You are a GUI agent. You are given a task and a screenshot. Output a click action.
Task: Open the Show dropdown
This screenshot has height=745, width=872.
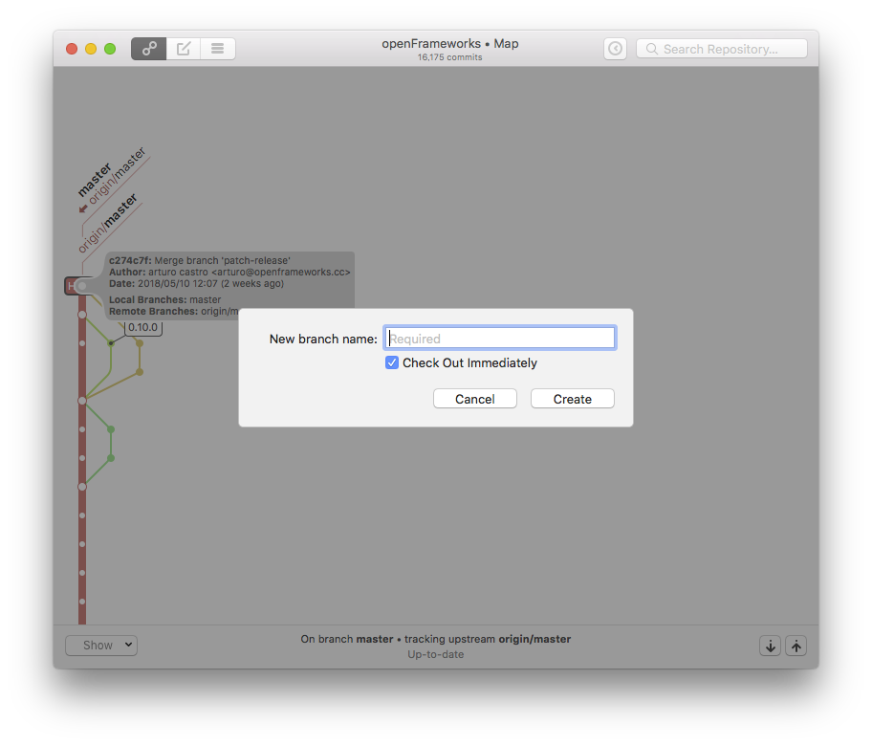click(101, 646)
